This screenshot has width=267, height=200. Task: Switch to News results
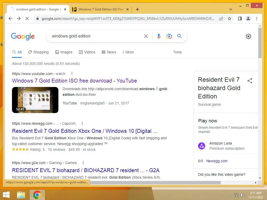click(109, 52)
